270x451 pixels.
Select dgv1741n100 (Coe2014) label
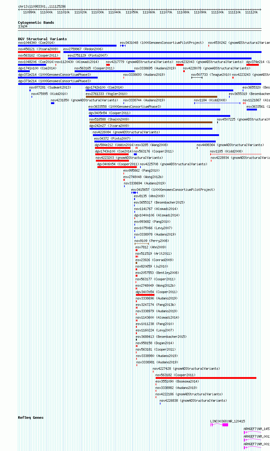click(x=37, y=68)
